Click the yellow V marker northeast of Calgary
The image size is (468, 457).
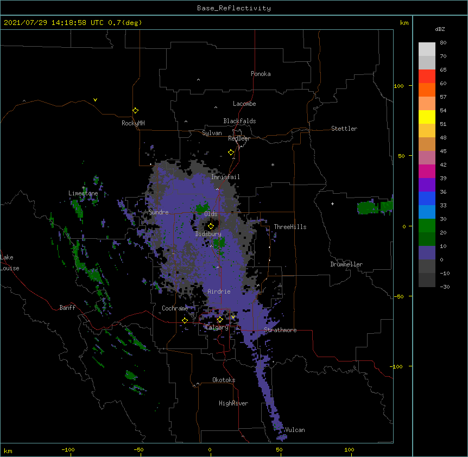233,317
